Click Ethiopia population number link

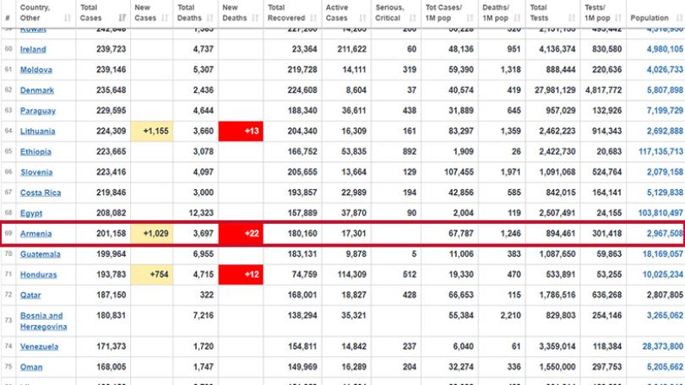click(x=661, y=152)
